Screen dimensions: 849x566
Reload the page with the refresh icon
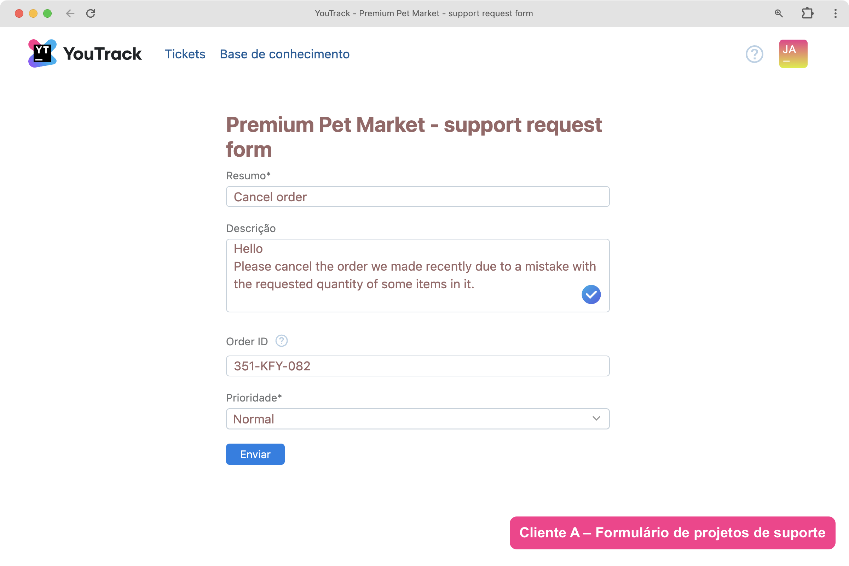(x=91, y=13)
